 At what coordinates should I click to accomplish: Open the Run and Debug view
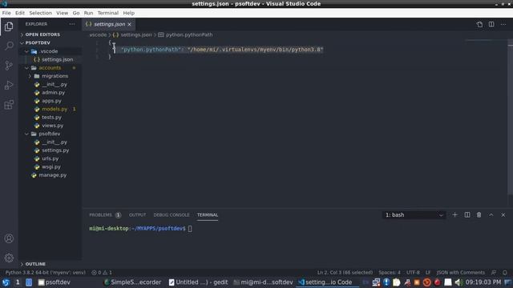(9, 85)
